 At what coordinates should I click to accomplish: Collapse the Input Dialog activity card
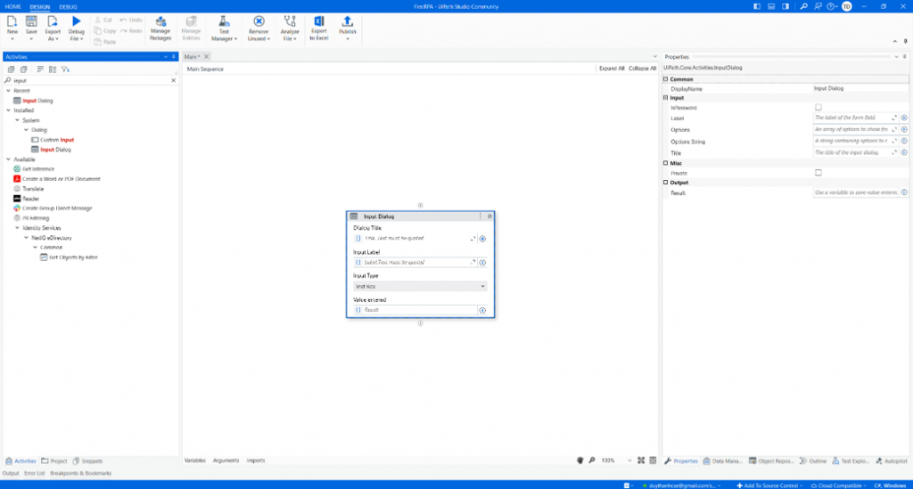click(489, 216)
